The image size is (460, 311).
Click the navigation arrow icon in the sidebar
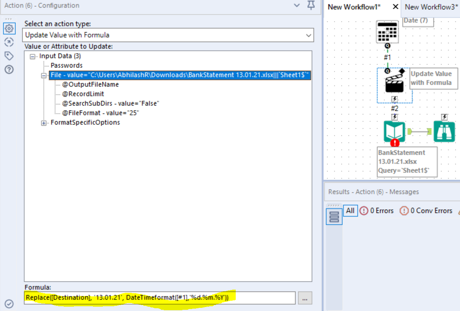(9, 42)
